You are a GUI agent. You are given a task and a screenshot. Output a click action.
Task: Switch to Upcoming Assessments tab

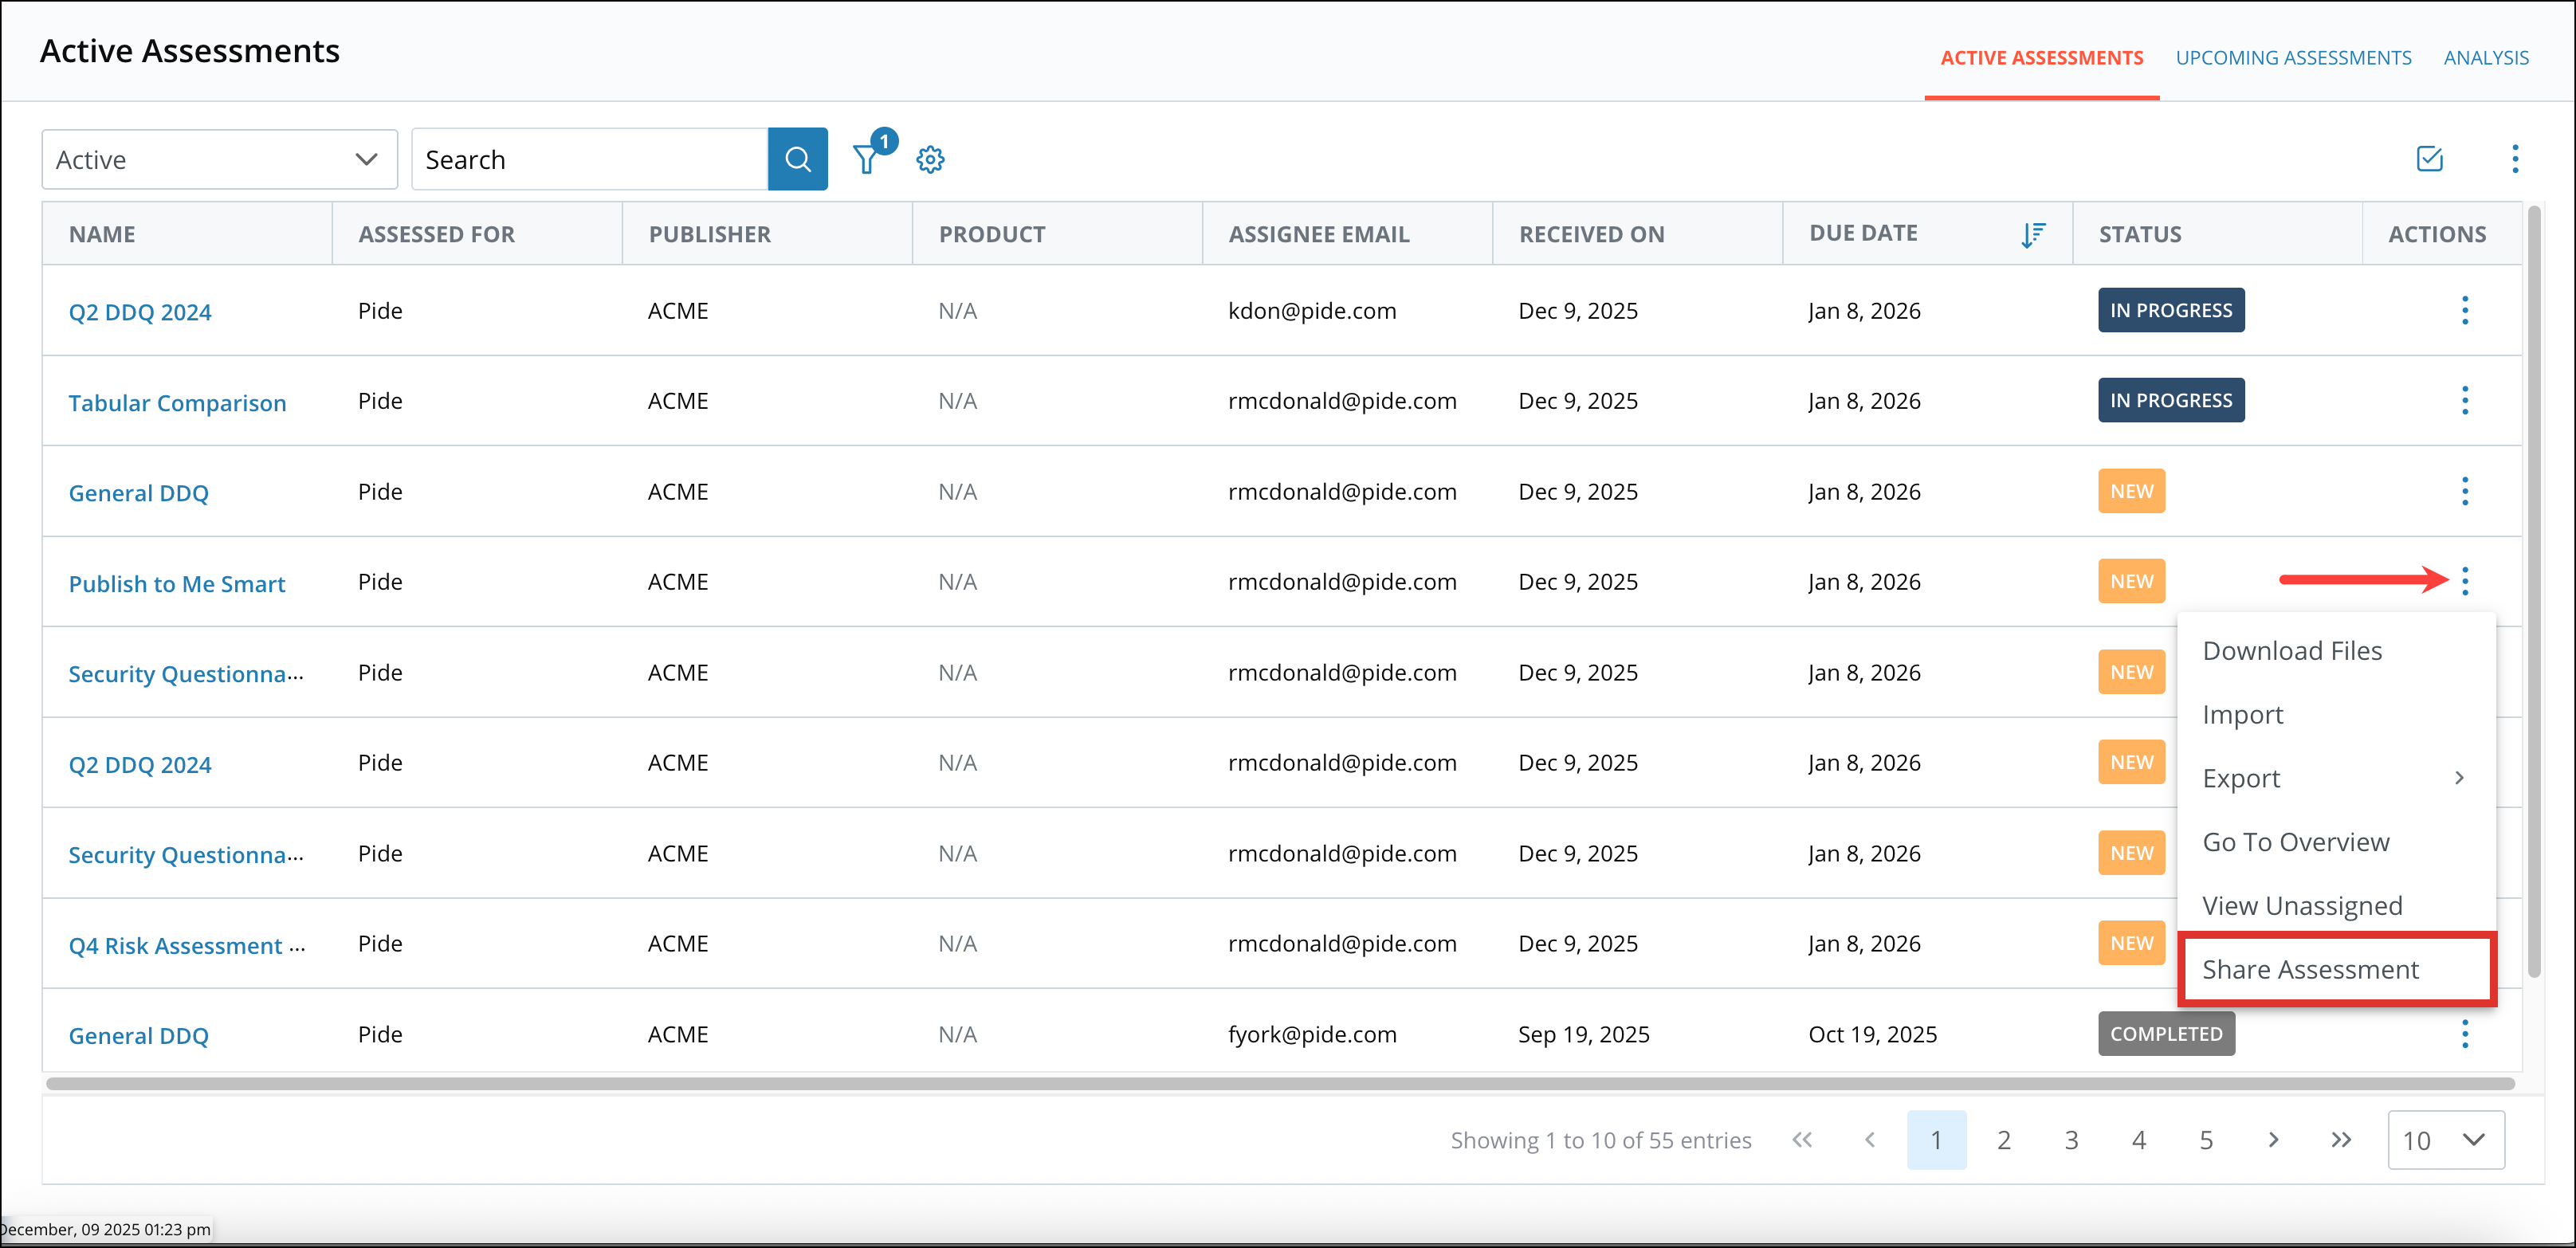coord(2293,58)
